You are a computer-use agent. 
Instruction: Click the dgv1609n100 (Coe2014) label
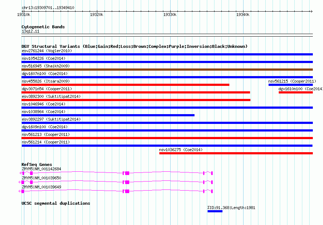pos(45,127)
